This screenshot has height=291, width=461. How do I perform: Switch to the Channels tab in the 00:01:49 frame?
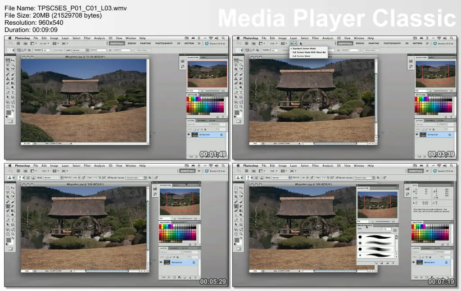[x=201, y=120]
